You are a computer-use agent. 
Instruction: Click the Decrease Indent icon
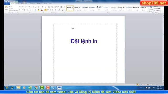click(x=56, y=7)
